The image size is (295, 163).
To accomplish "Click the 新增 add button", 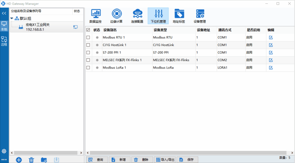I will pos(119,160).
